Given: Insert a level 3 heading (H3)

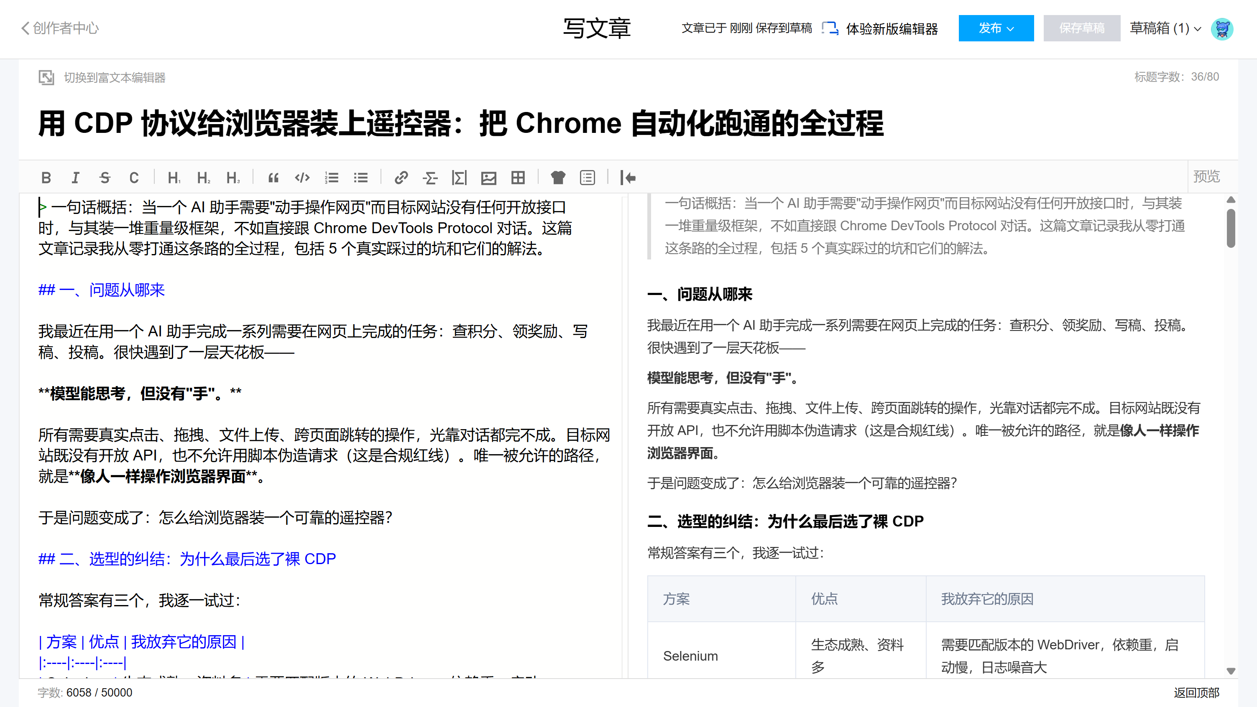Looking at the screenshot, I should (233, 178).
